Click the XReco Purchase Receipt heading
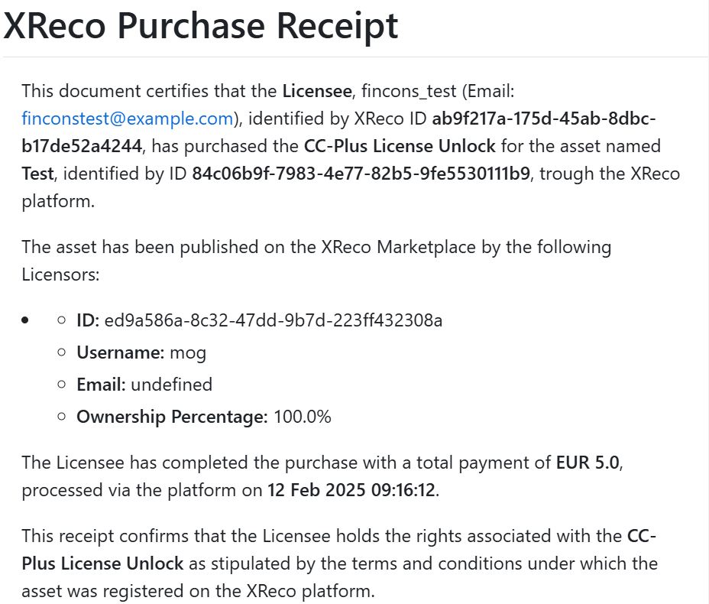This screenshot has width=709, height=604. (201, 26)
